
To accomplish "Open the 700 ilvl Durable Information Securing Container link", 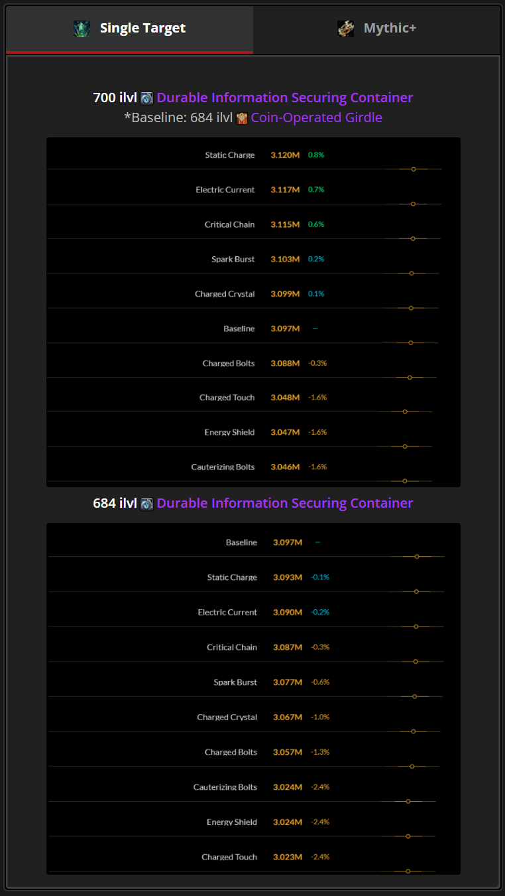I will 285,98.
